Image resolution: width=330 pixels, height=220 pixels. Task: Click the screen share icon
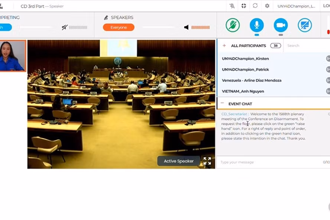[304, 25]
